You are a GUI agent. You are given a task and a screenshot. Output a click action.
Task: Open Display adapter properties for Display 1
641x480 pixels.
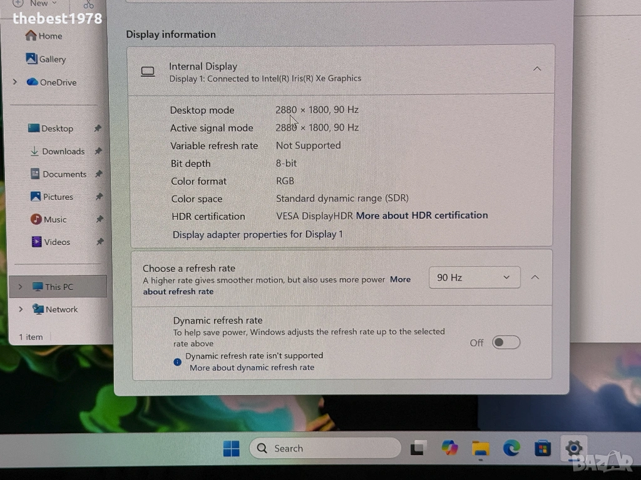[x=257, y=234]
